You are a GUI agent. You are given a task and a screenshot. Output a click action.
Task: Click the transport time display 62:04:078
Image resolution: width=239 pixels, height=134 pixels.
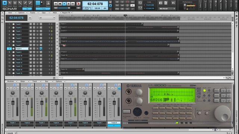point(95,4)
